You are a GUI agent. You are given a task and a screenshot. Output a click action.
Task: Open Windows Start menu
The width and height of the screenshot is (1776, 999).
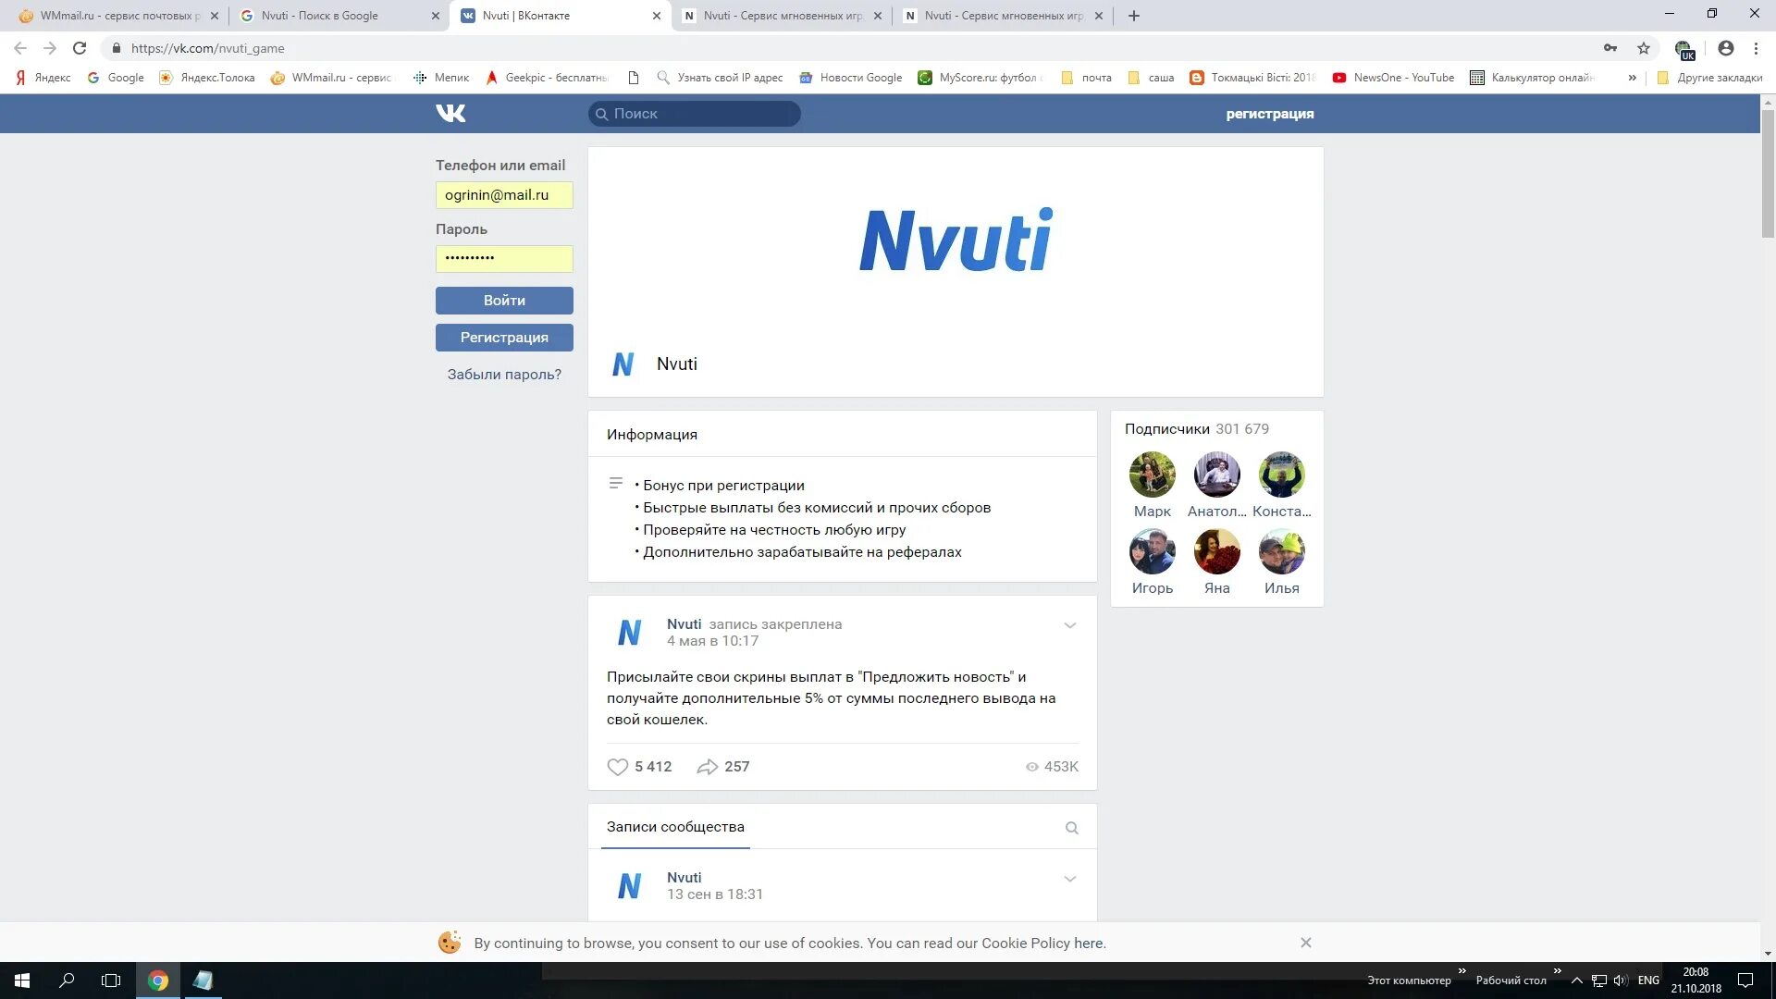22,980
